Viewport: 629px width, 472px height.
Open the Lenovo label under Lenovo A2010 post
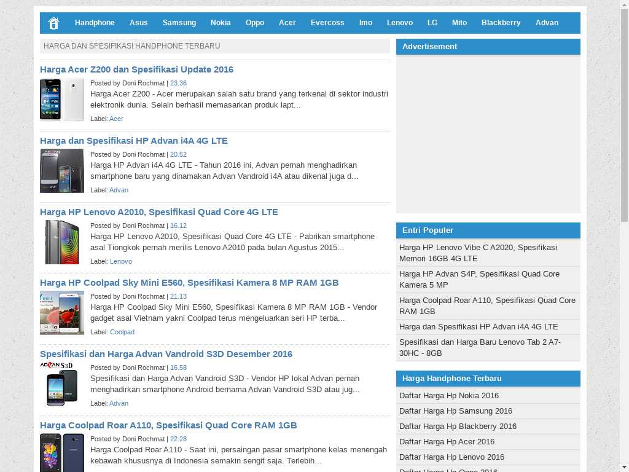(x=121, y=261)
